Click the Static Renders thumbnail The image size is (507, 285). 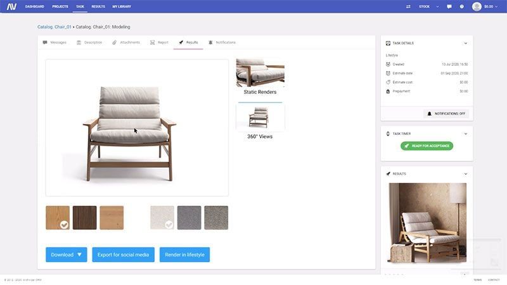pyautogui.click(x=260, y=73)
